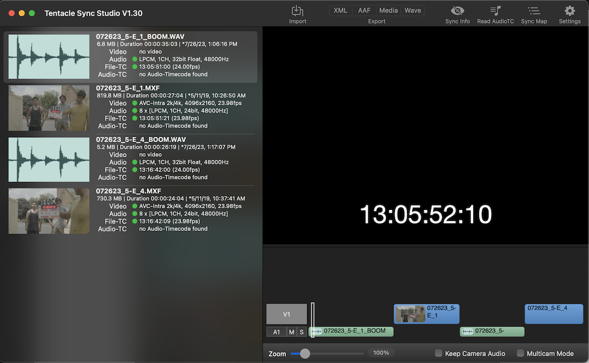Image resolution: width=589 pixels, height=363 pixels.
Task: Select the AAF export option
Action: (364, 11)
